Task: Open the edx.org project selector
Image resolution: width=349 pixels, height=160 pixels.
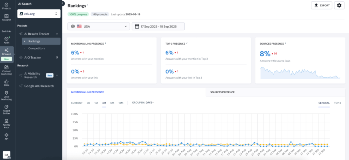Action: point(39,14)
